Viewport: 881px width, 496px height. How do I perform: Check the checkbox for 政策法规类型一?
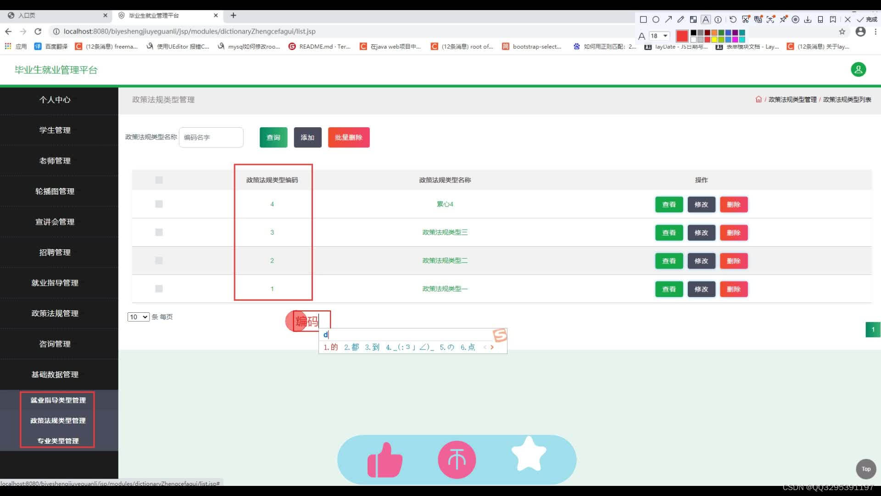(x=159, y=289)
